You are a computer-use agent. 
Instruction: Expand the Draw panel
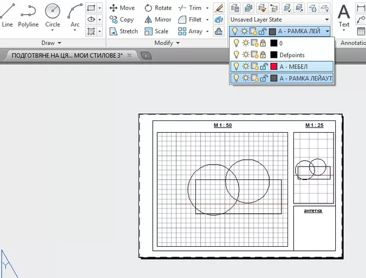point(52,43)
